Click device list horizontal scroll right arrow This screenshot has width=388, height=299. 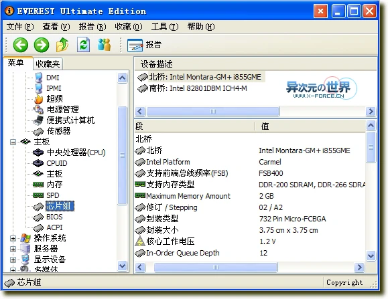pos(371,111)
